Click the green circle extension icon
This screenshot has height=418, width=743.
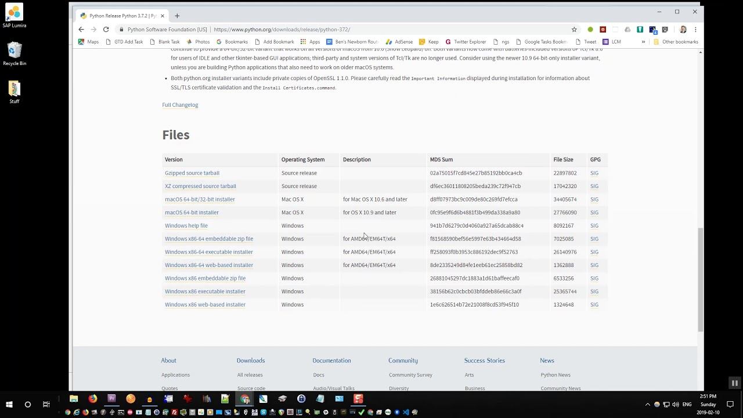click(x=590, y=30)
